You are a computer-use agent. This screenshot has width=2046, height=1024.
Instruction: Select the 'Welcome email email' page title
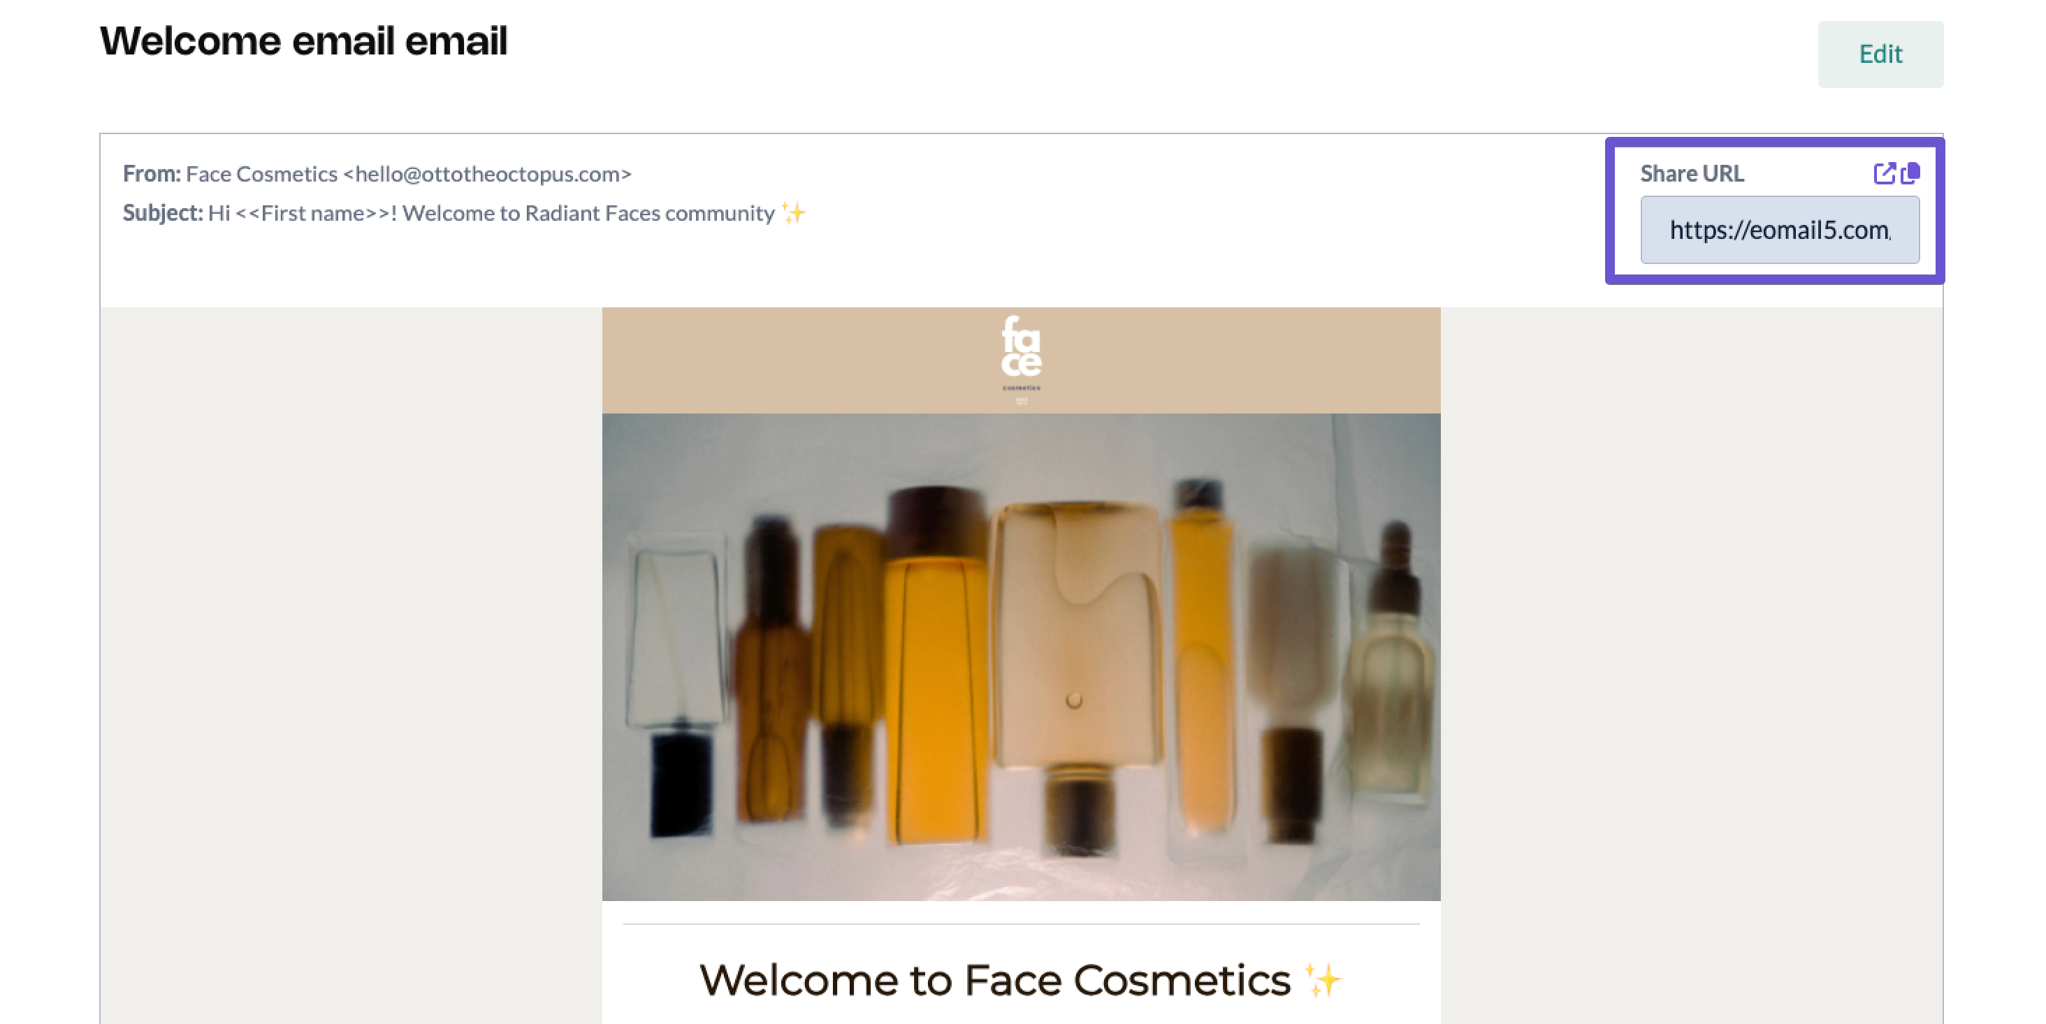tap(303, 41)
